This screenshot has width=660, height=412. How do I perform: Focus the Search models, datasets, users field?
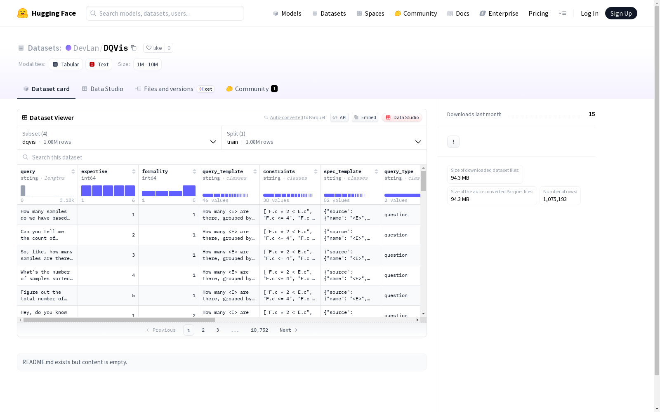click(x=165, y=13)
